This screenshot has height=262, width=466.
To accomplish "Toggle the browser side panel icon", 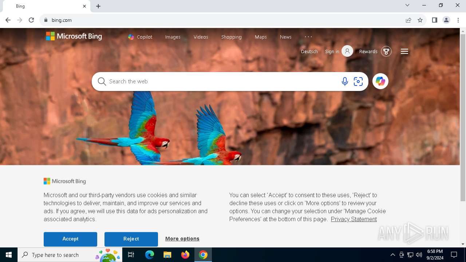I will tap(434, 20).
